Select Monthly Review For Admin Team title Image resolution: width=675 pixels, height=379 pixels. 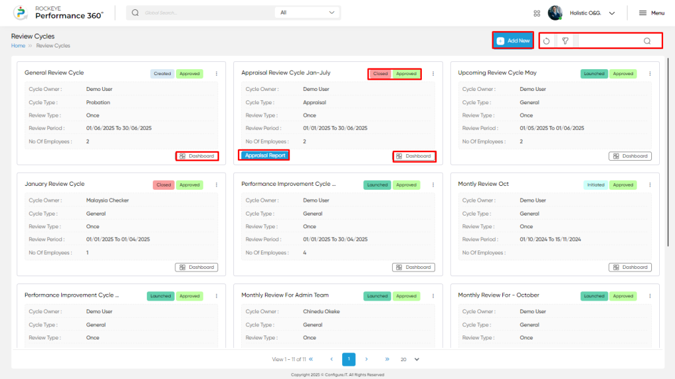coord(285,295)
